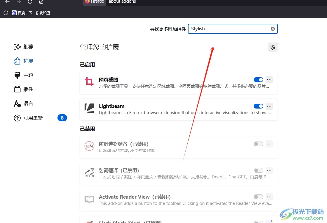Click the blue 8 updates badge
Image resolution: width=327 pixels, height=223 pixels.
click(62, 118)
